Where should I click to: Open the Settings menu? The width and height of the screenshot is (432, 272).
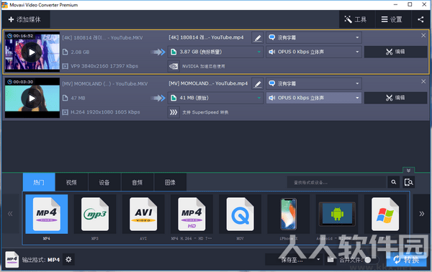click(393, 19)
